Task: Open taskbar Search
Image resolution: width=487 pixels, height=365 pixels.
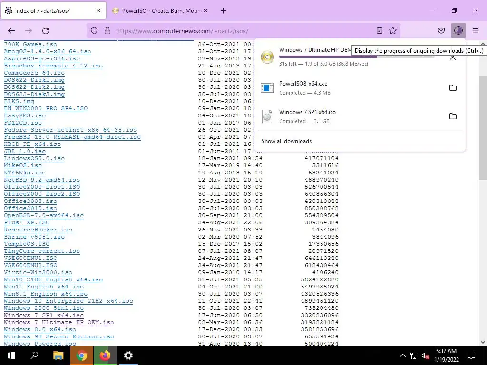Action: click(34, 355)
